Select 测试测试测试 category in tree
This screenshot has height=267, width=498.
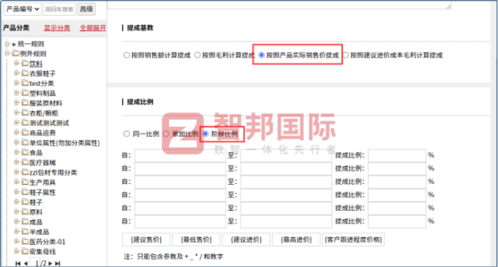click(49, 123)
